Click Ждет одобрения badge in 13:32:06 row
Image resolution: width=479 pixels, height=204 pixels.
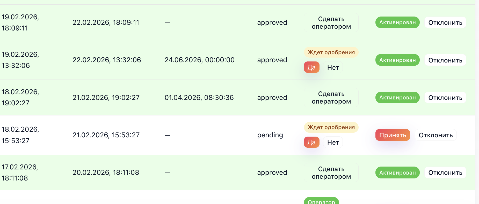pos(331,52)
